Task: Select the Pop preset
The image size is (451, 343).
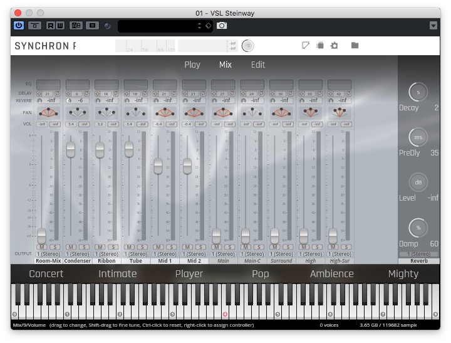Action: (261, 274)
